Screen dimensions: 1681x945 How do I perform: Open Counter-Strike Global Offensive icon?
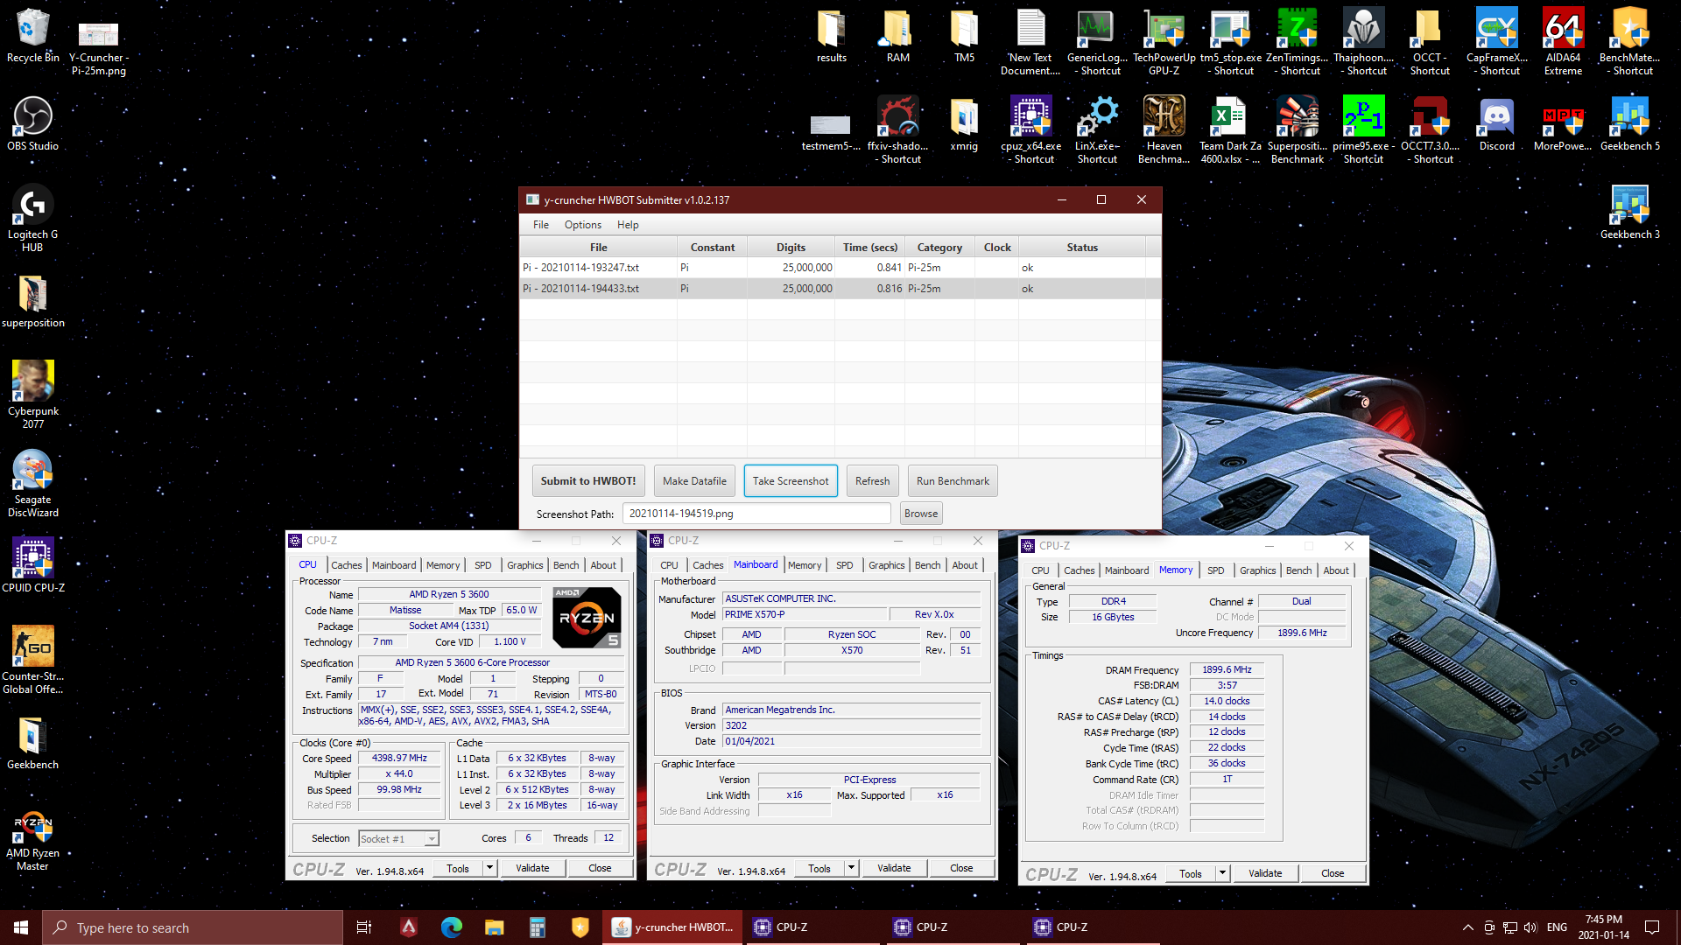(x=33, y=659)
